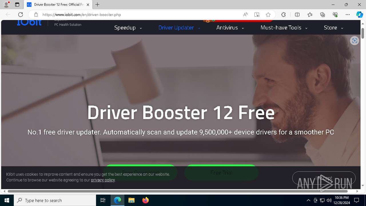Image resolution: width=366 pixels, height=206 pixels.
Task: Launch Firefox from the taskbar
Action: coord(146,200)
